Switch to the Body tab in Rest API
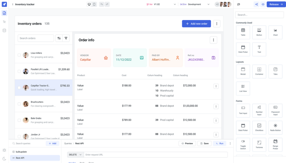 click(82, 162)
